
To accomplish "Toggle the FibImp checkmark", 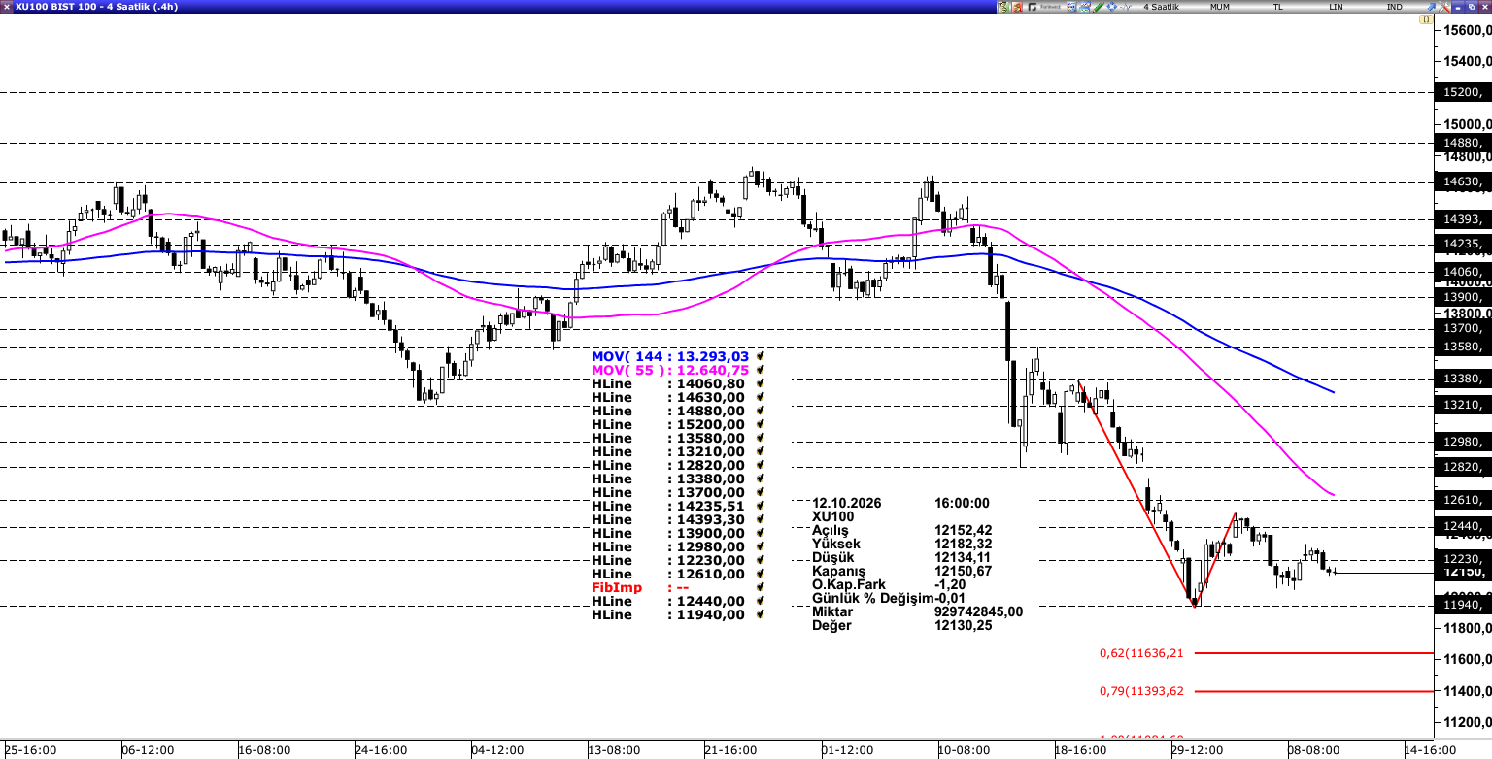I will (760, 588).
